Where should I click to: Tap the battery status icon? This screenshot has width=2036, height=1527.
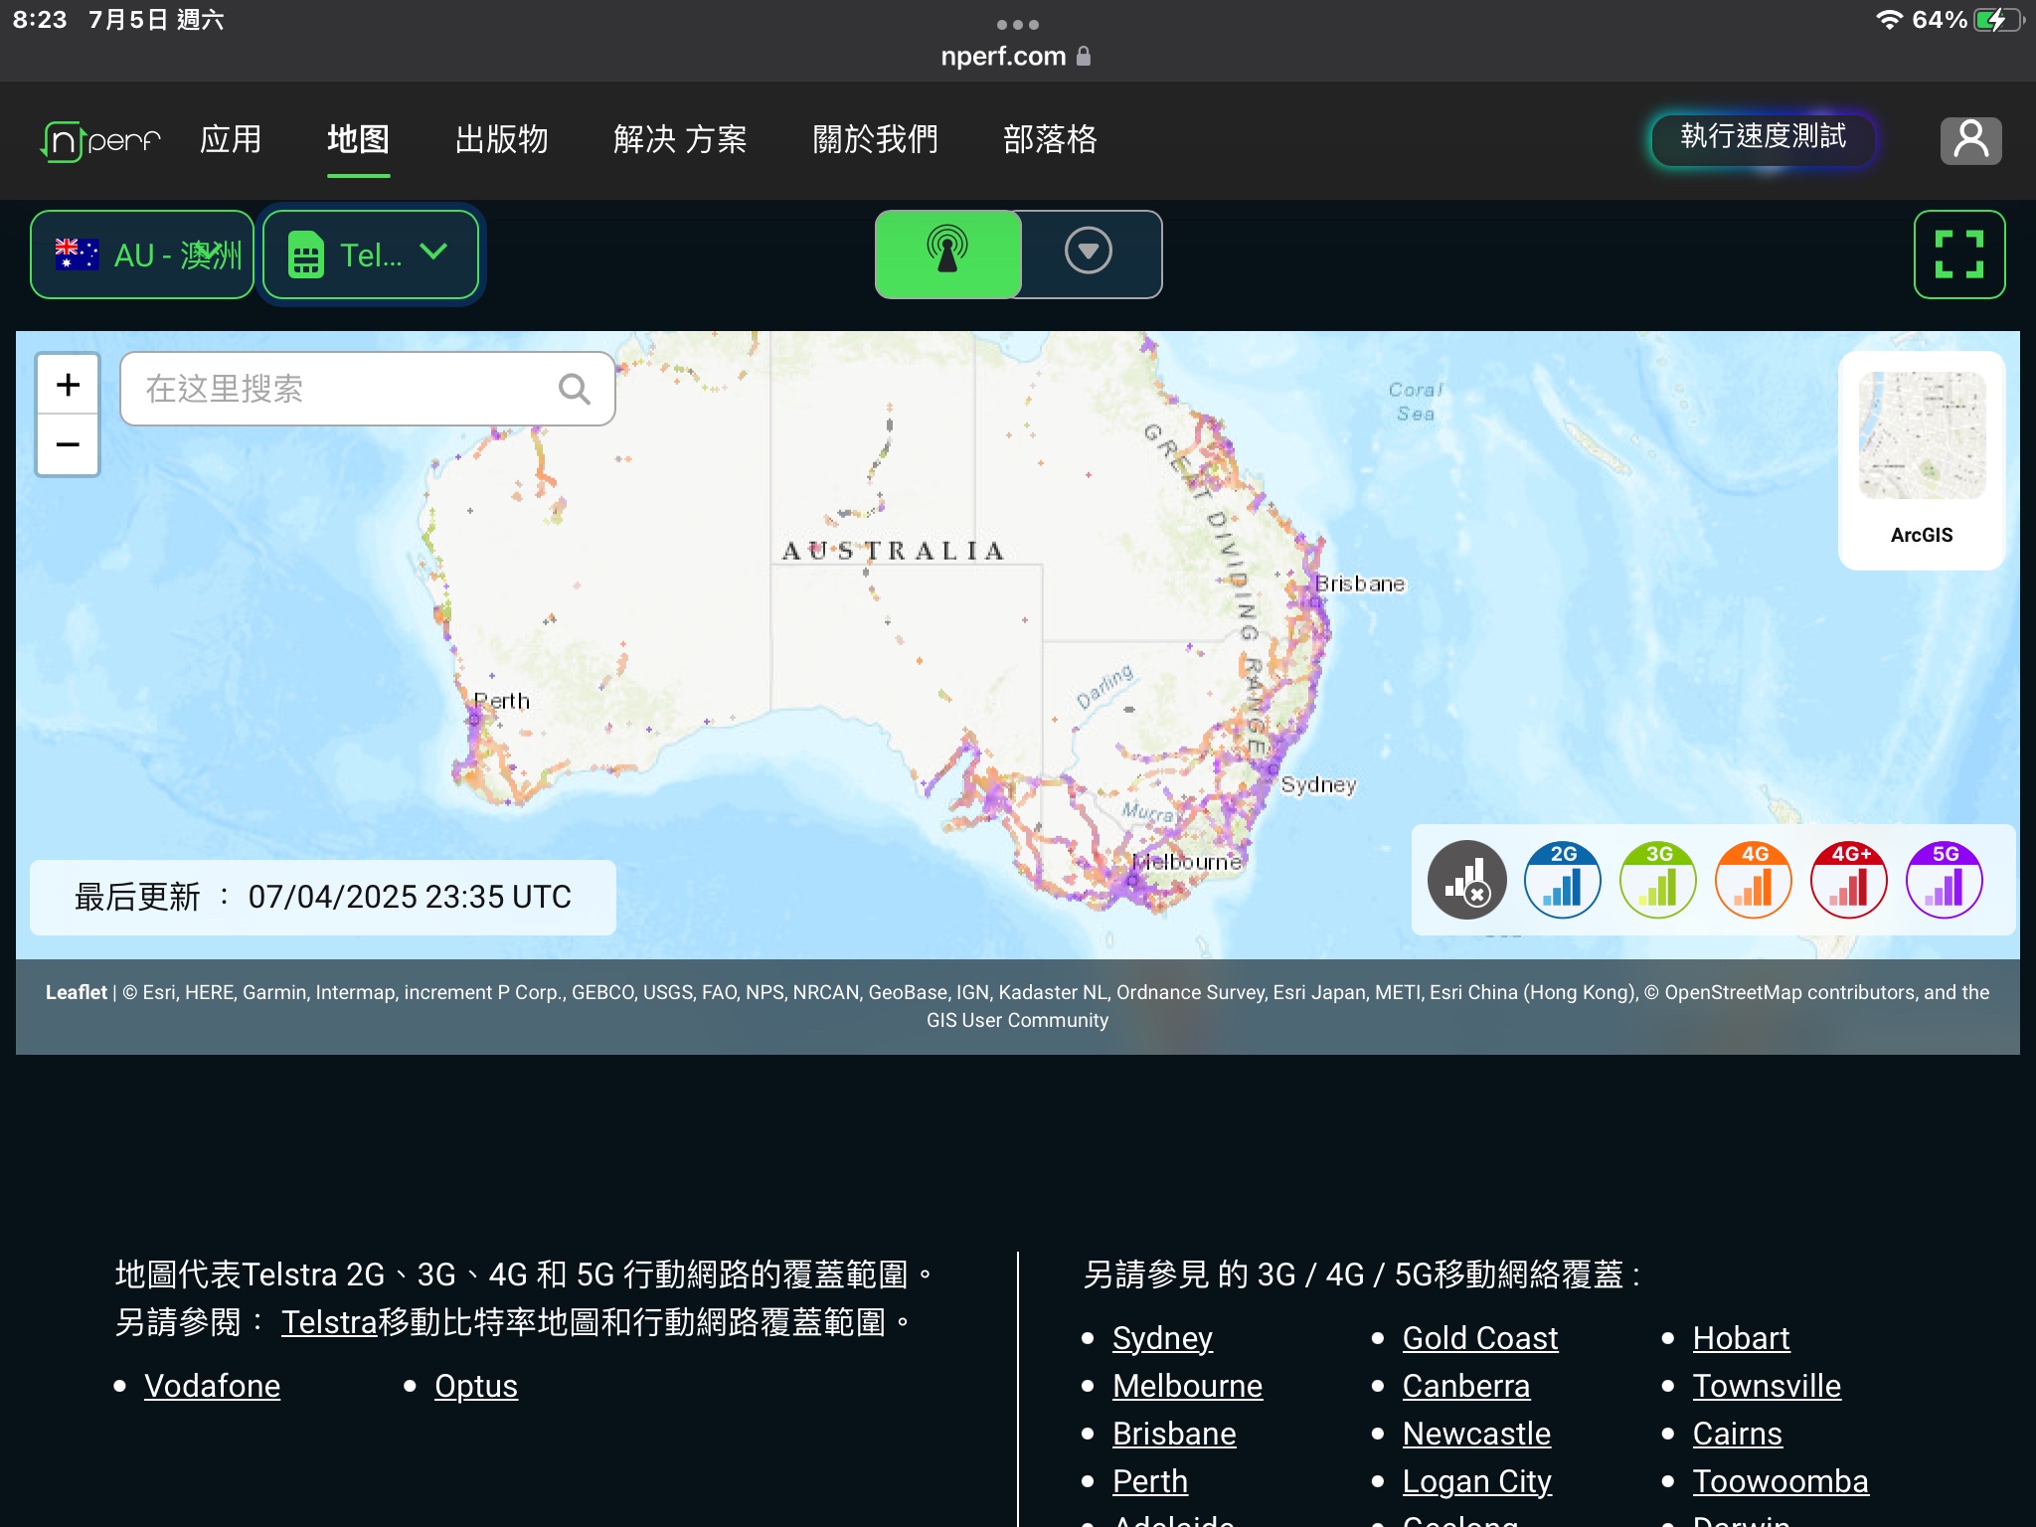(2000, 20)
